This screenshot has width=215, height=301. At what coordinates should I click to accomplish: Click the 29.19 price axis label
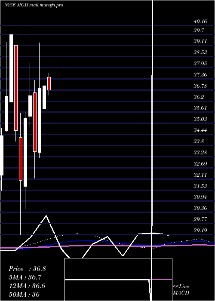coord(200,230)
